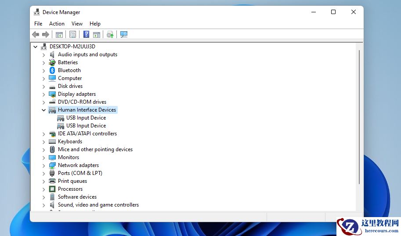This screenshot has height=236, width=401.
Task: Select the DESKTOP-M2UUJ3D computer name
Action: coord(72,47)
